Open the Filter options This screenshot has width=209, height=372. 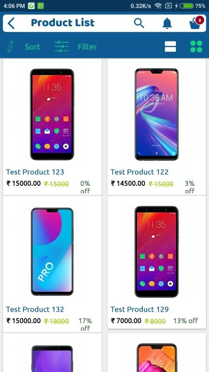(87, 47)
